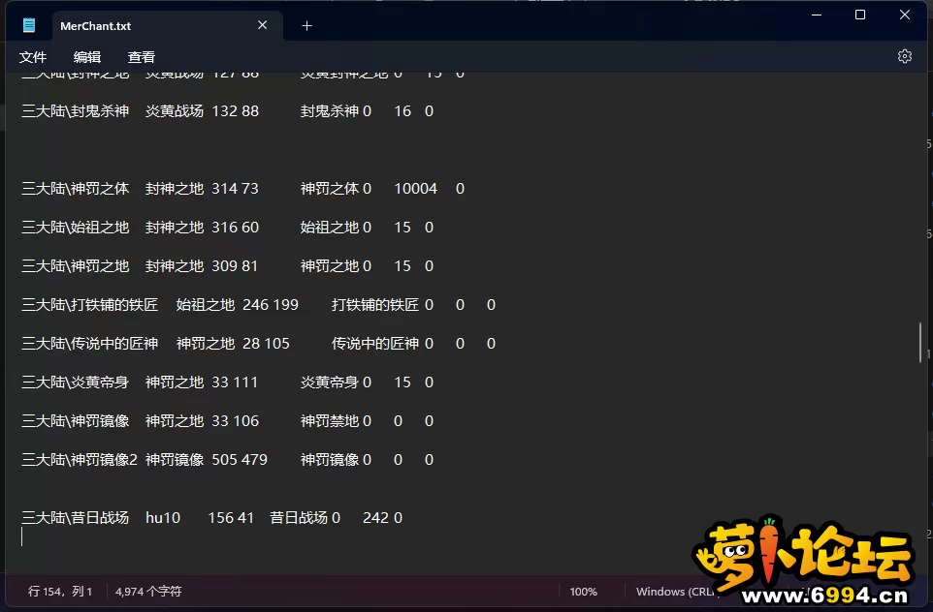Click text 三大陆\神罚之地
This screenshot has height=612, width=933.
point(76,265)
